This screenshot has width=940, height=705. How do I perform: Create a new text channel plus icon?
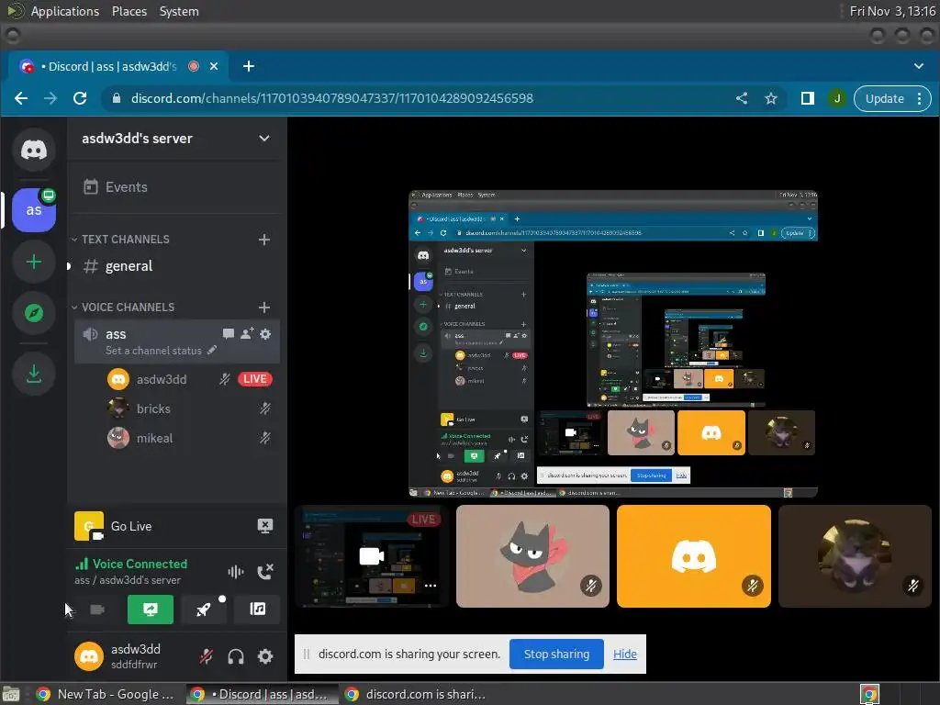coord(263,240)
